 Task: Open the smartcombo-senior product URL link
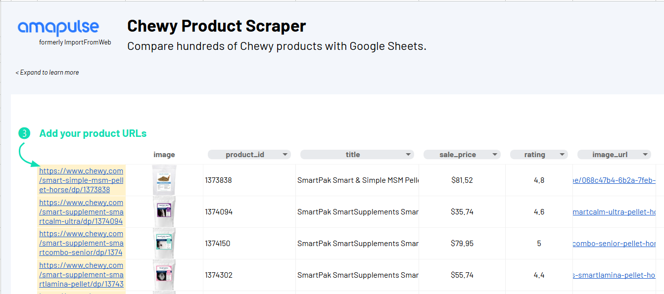tap(81, 243)
